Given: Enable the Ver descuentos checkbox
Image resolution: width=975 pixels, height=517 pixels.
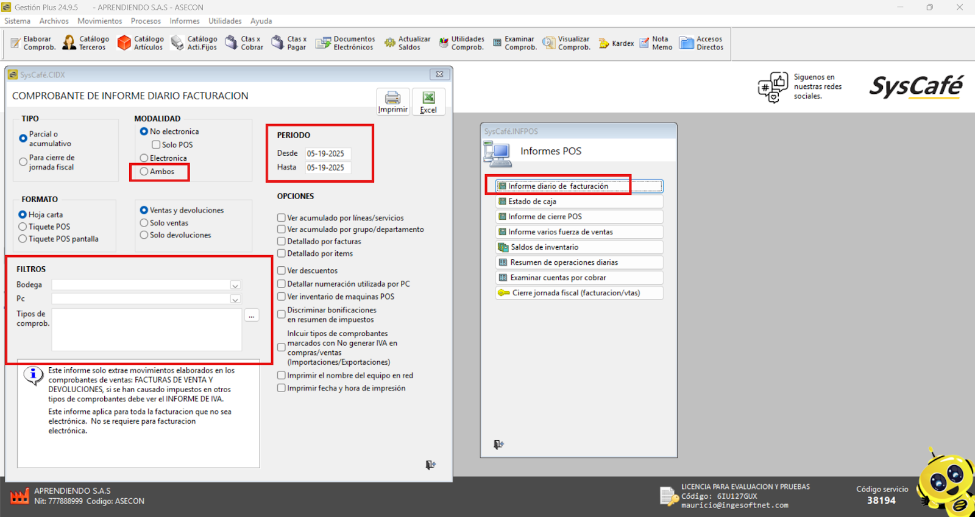Looking at the screenshot, I should [282, 270].
